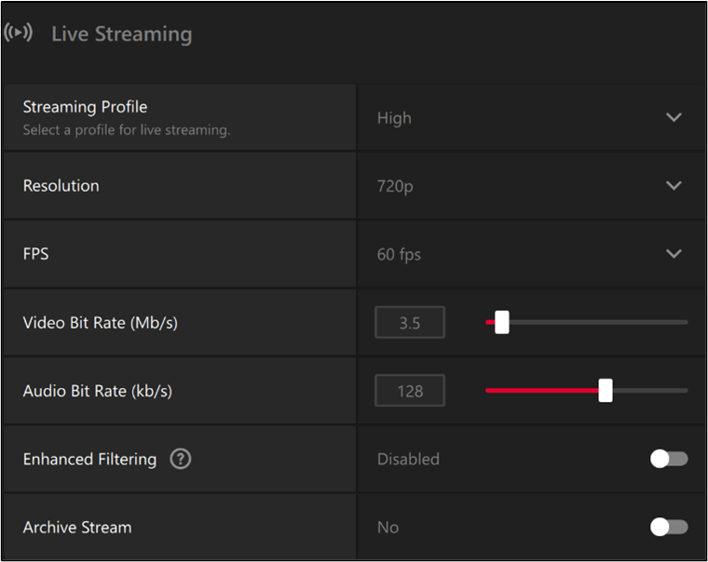Viewport: 708px width, 562px height.
Task: Click the Streaming Profile label
Action: point(85,107)
